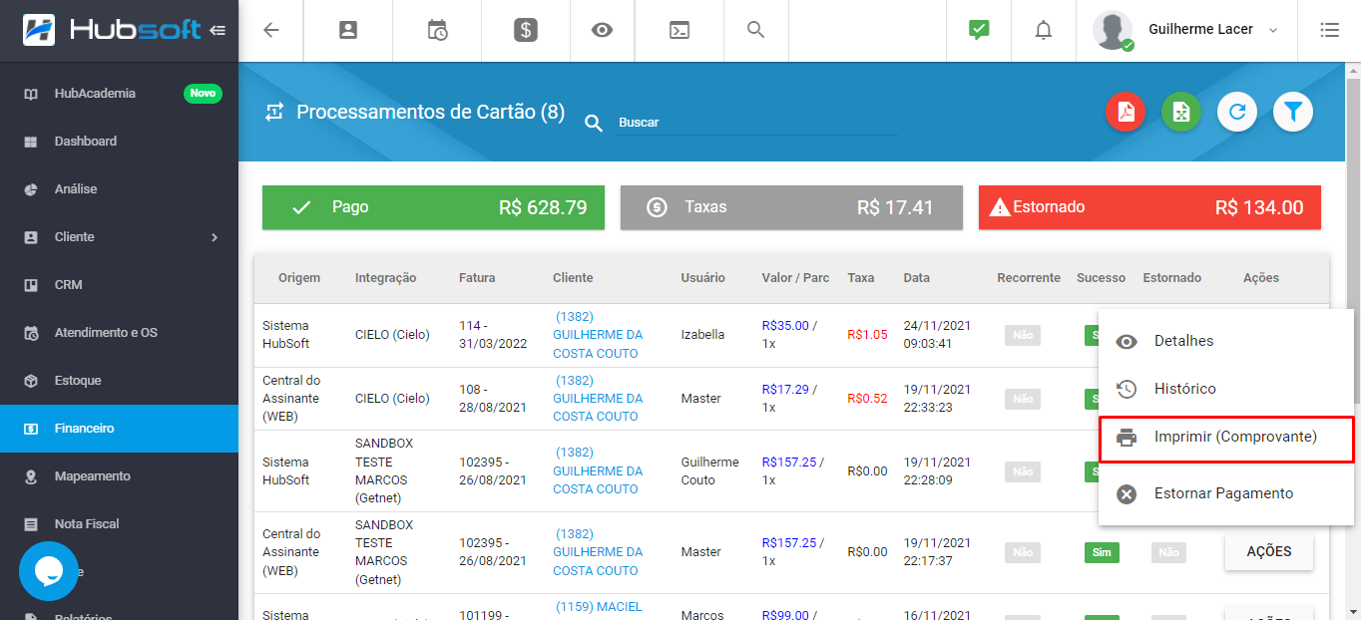Select Estornar Pagamento option
The width and height of the screenshot is (1361, 620).
[x=1226, y=493]
